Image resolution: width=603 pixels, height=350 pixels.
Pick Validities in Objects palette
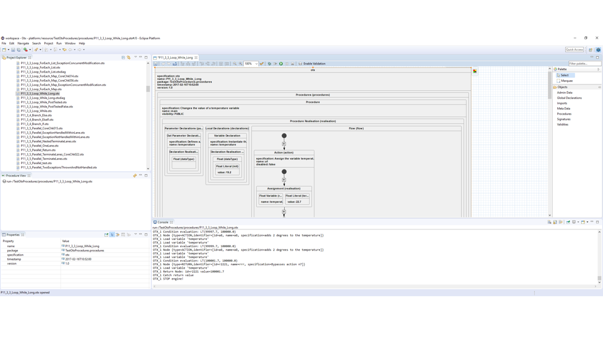[x=562, y=124]
